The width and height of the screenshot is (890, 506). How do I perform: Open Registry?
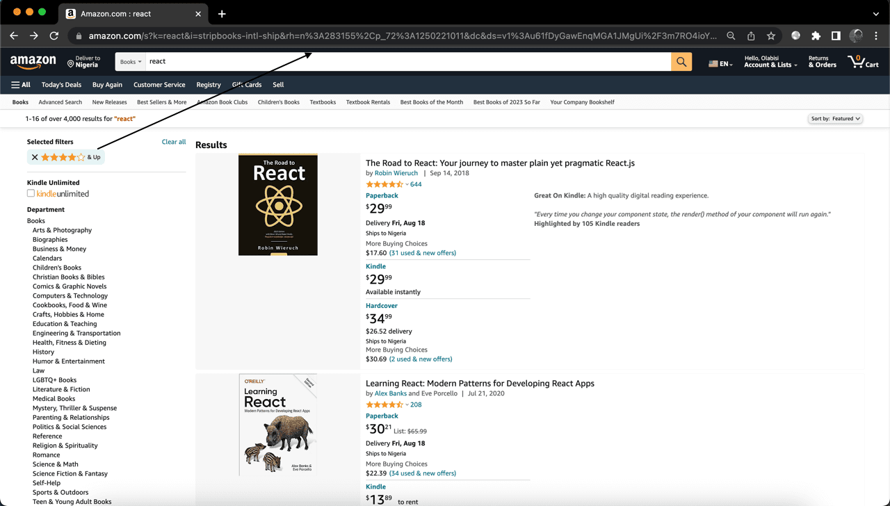209,85
